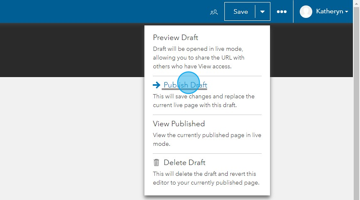Image resolution: width=360 pixels, height=200 pixels.
Task: Click the description about viewing published page
Action: (x=207, y=140)
